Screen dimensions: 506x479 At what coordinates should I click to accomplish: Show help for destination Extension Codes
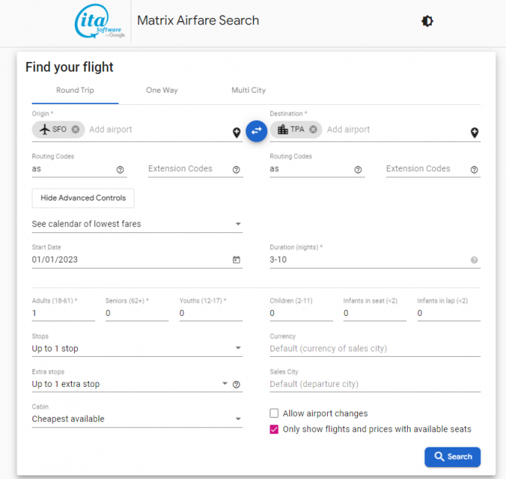(474, 170)
